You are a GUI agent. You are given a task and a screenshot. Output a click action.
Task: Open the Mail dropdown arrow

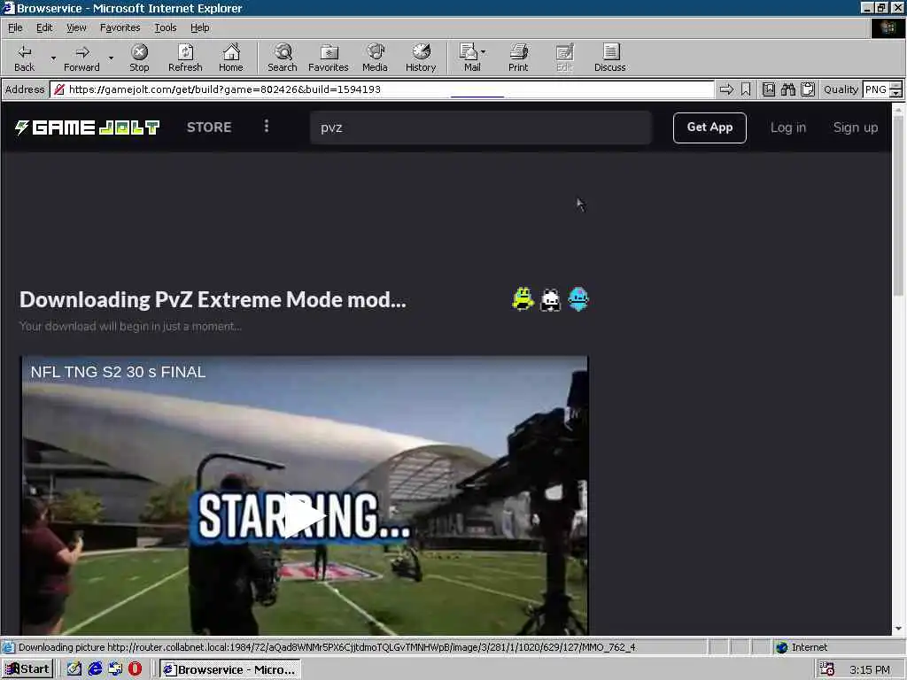484,52
